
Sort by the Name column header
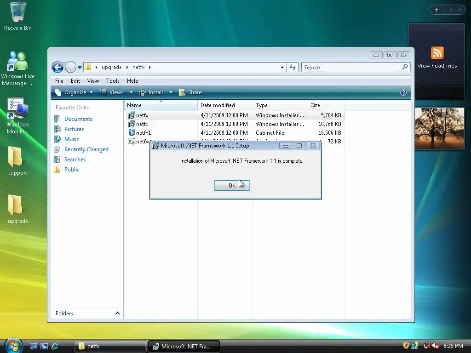coord(161,105)
